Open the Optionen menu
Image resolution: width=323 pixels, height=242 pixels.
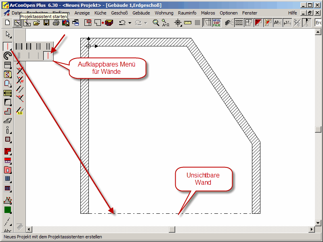tap(229, 13)
